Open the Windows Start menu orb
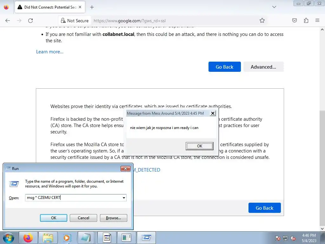This screenshot has width=325, height=244. [x=9, y=238]
